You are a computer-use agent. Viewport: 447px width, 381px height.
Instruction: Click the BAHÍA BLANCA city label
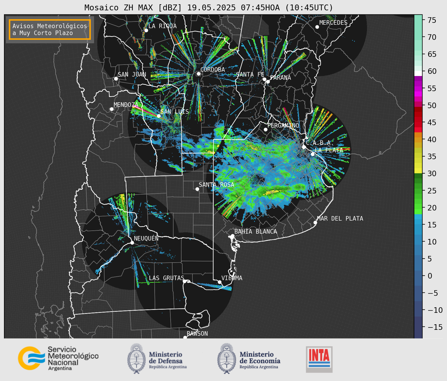click(256, 232)
